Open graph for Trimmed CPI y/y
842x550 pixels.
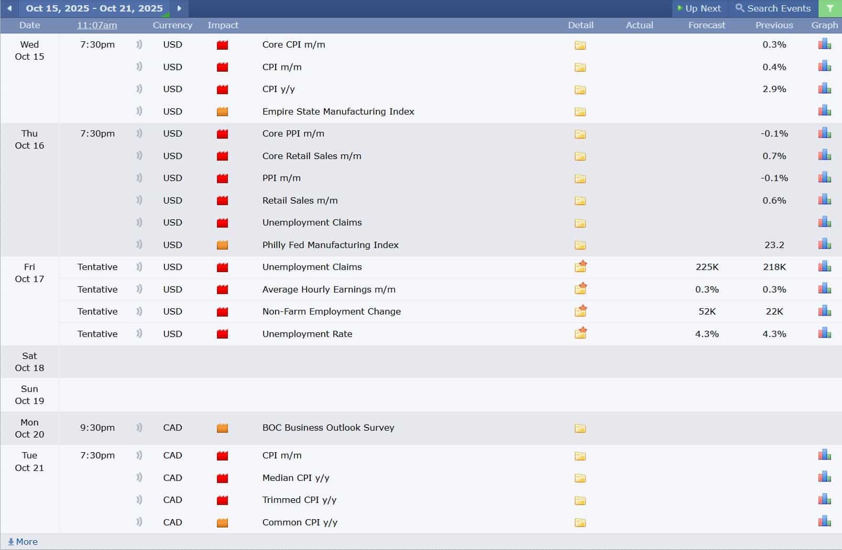[824, 500]
